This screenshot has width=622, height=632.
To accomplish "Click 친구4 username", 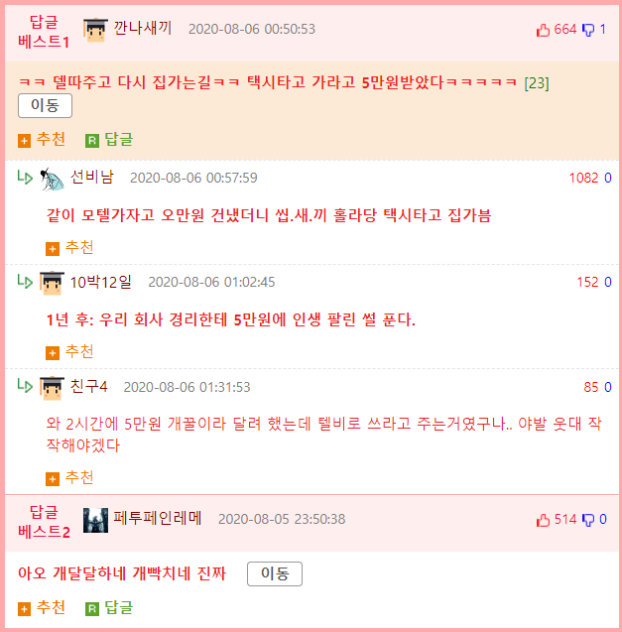I will pos(88,387).
